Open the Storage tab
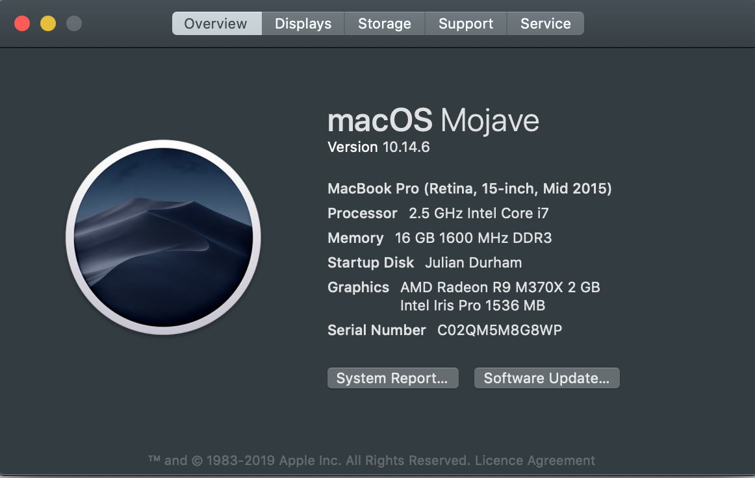 (384, 23)
